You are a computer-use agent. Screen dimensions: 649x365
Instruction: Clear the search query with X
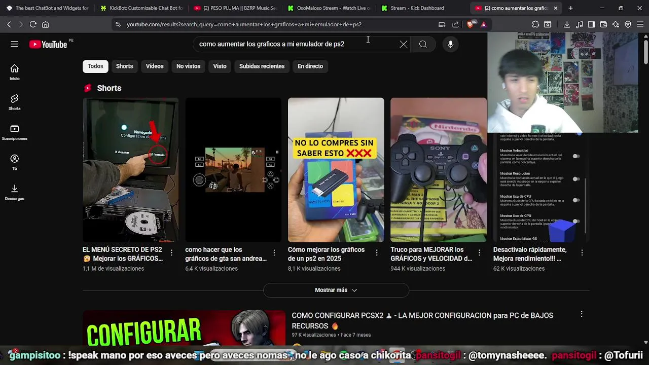click(x=404, y=44)
